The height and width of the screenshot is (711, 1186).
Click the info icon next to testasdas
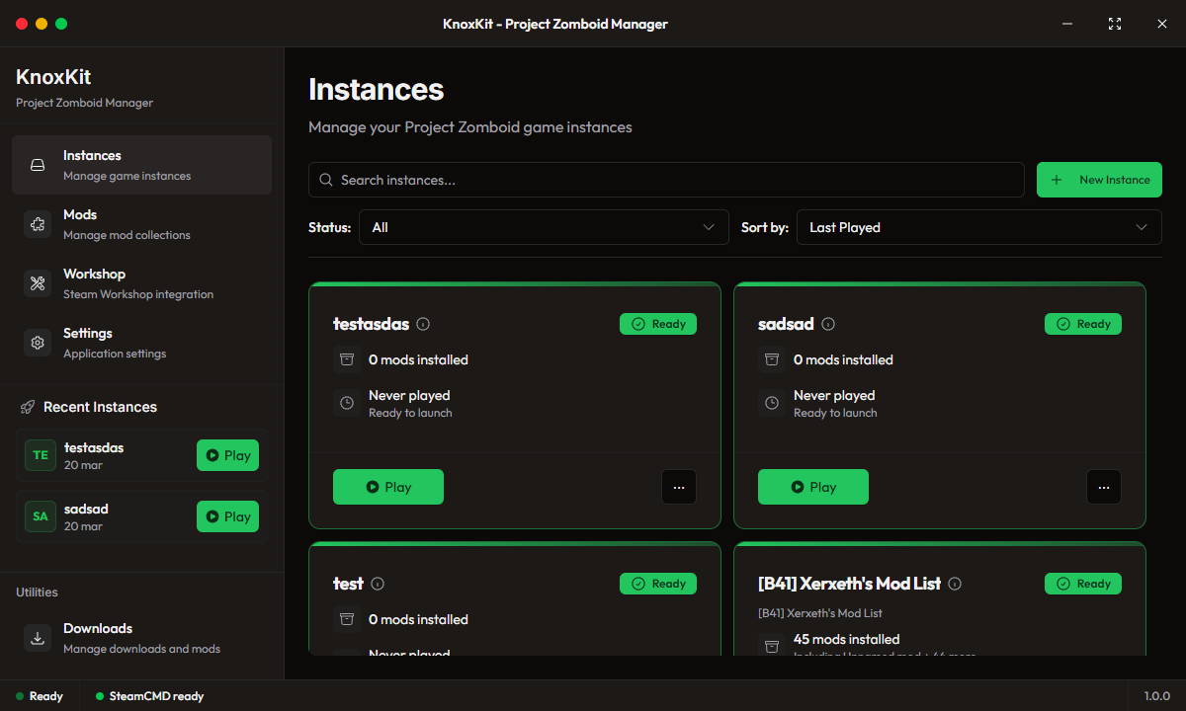[424, 324]
